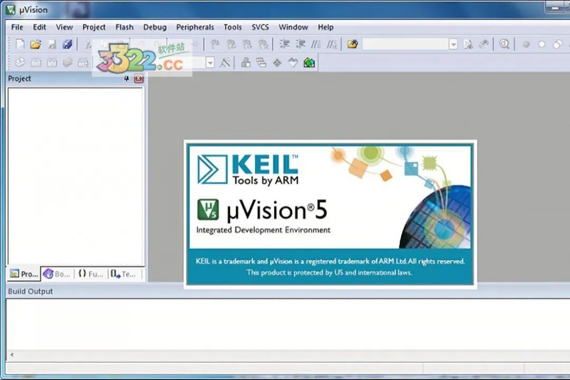Open Find in Files icon
570x380 pixels.
(x=352, y=44)
